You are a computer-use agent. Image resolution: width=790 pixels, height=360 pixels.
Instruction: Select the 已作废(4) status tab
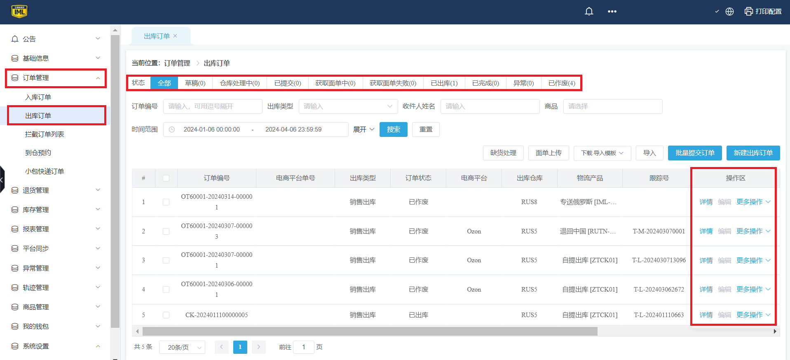562,83
